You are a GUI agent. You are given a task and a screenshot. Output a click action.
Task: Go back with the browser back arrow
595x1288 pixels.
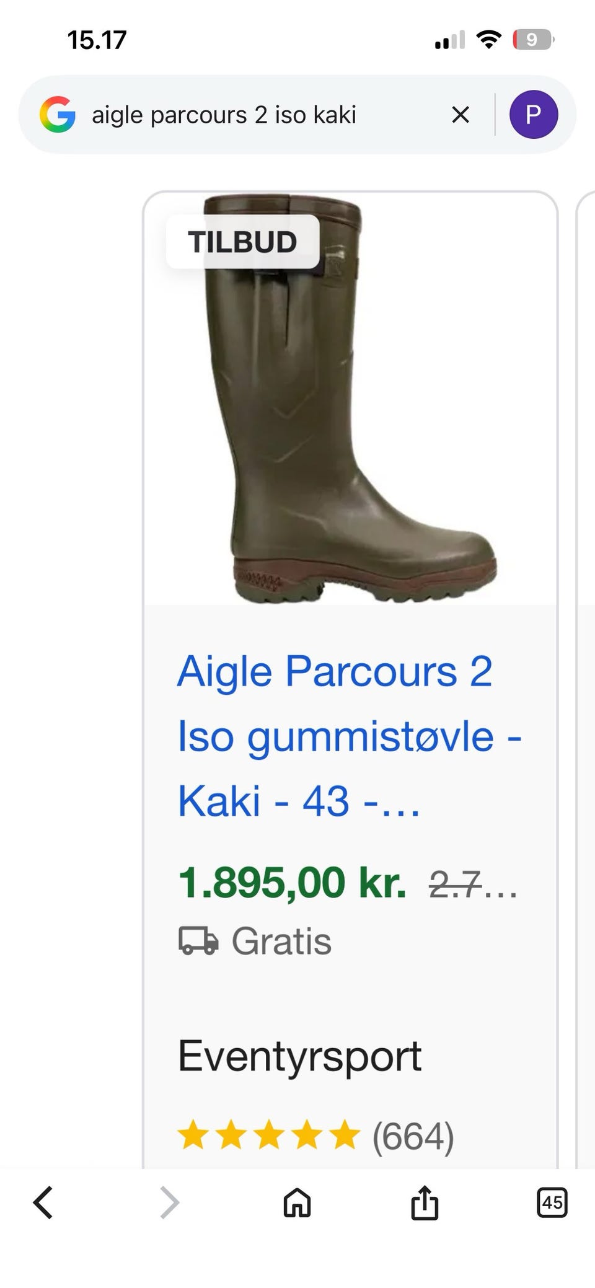[x=43, y=1203]
